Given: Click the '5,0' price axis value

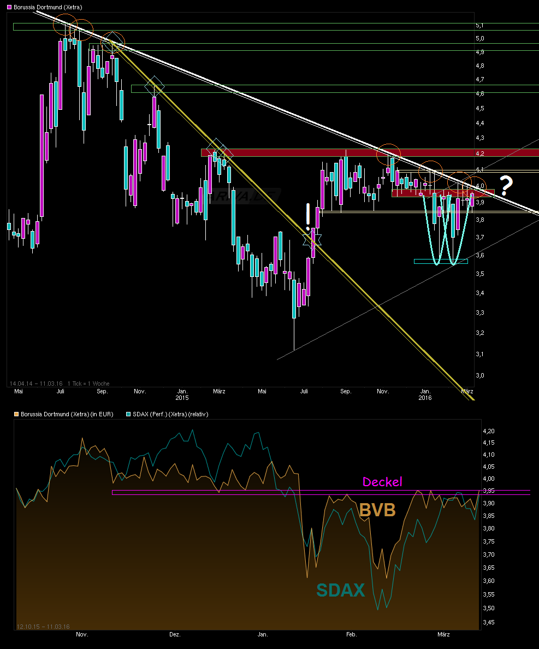Looking at the screenshot, I should [480, 38].
